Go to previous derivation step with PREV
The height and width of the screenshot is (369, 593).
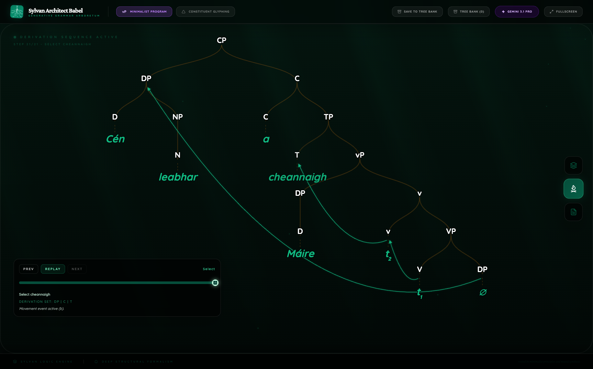tap(28, 269)
